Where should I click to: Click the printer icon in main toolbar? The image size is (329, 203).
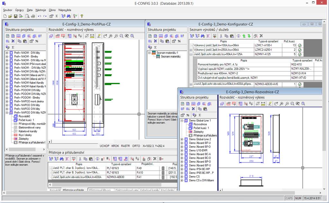[x=33, y=16]
